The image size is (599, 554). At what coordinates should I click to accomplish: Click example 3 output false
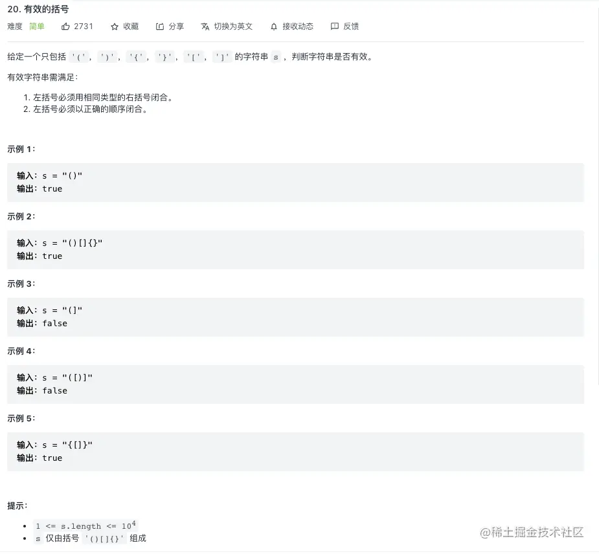54,324
